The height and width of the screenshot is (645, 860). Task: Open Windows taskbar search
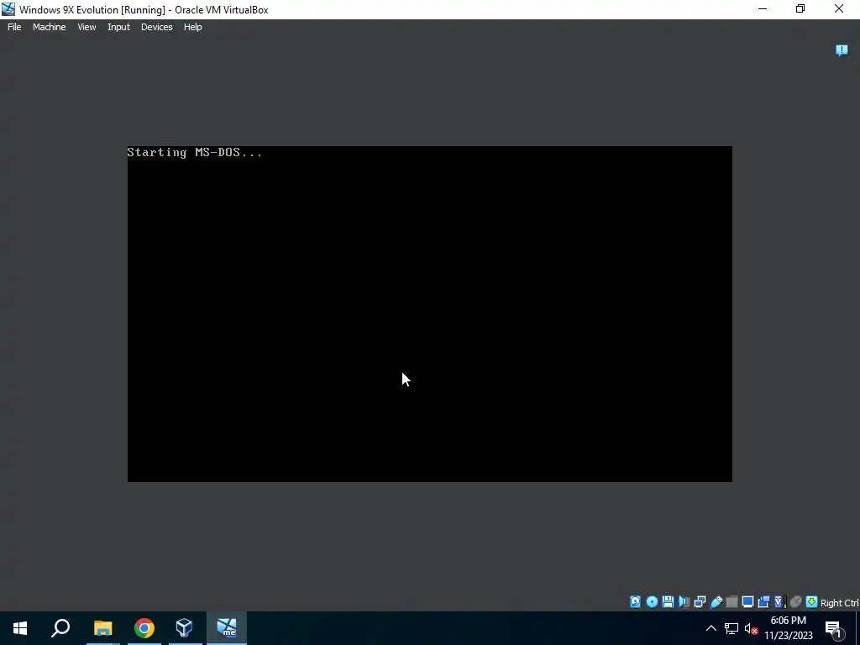point(60,628)
